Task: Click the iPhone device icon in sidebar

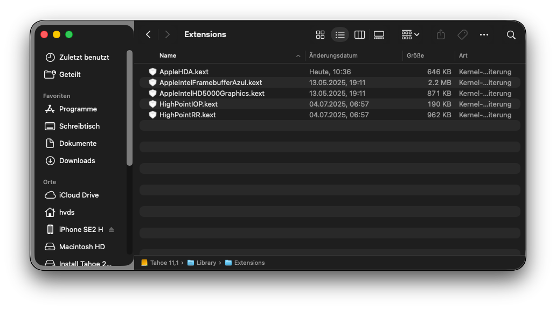Action: pyautogui.click(x=50, y=230)
